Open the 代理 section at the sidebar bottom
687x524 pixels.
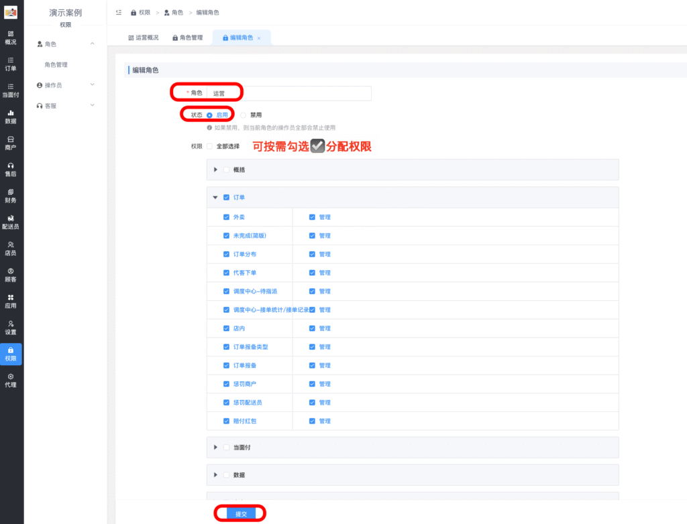point(11,379)
